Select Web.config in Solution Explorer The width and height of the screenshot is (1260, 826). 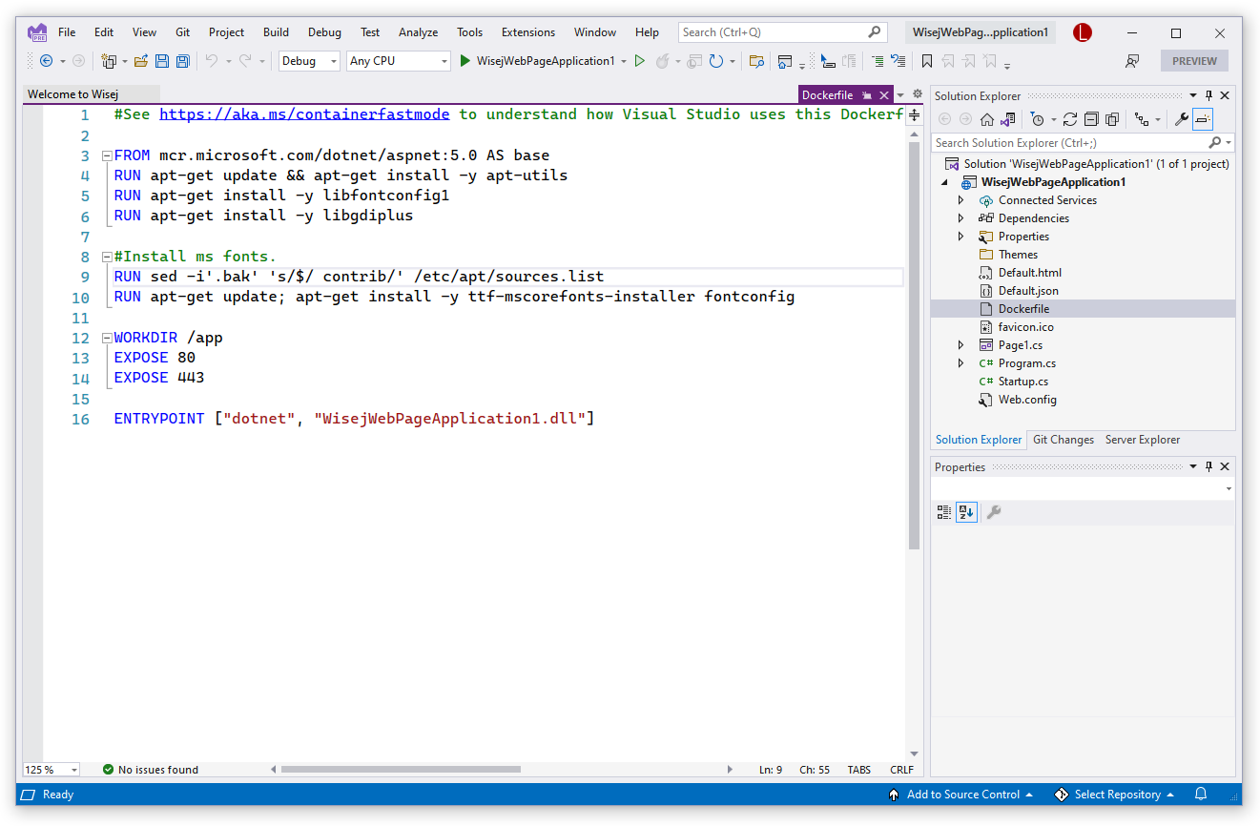[x=1027, y=400]
